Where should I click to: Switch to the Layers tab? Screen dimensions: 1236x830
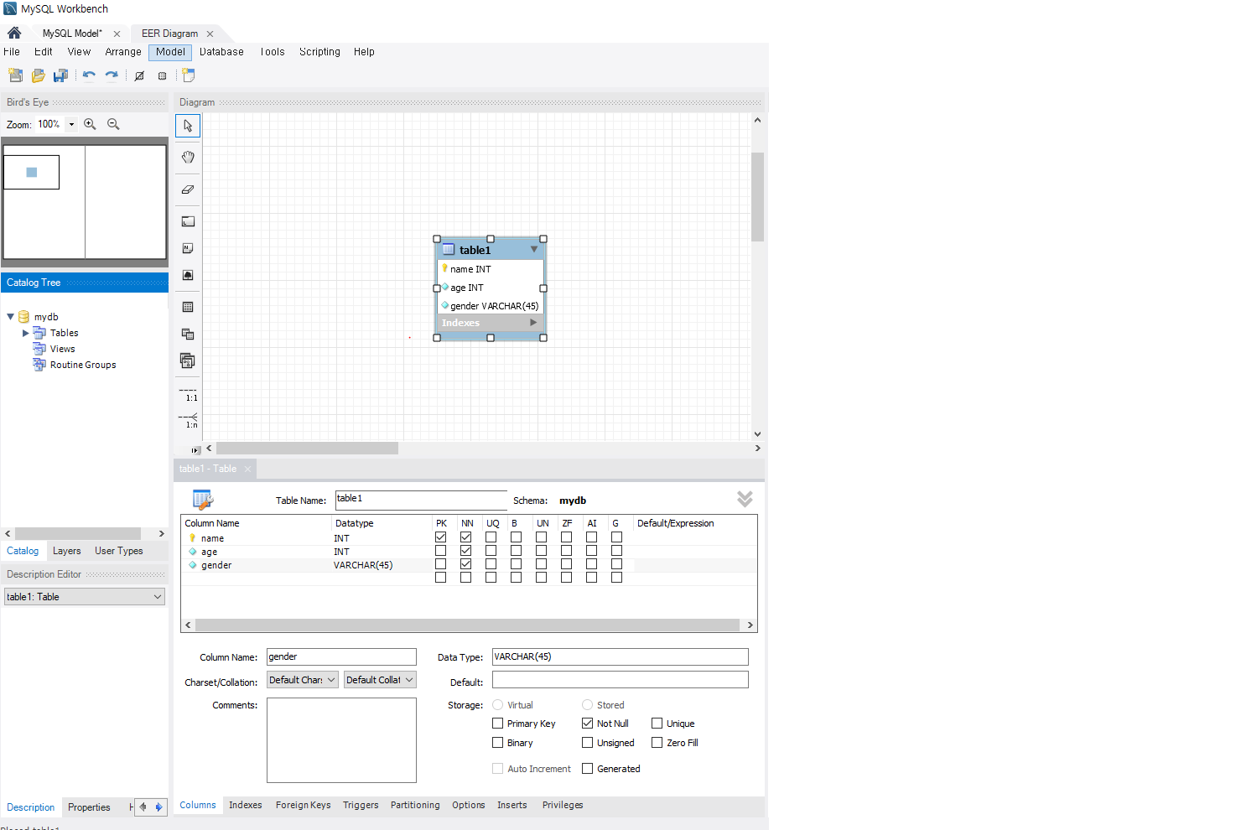point(67,551)
